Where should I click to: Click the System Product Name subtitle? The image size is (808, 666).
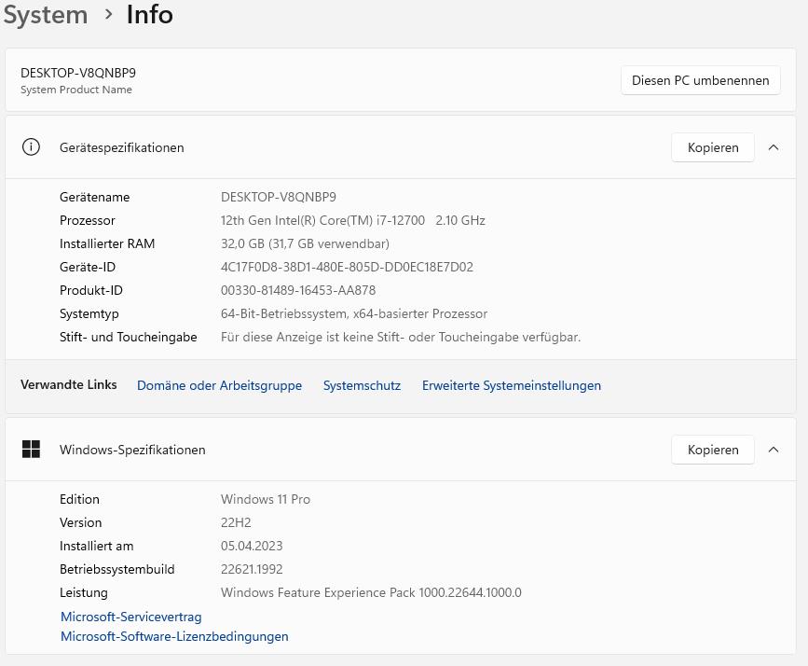click(76, 90)
